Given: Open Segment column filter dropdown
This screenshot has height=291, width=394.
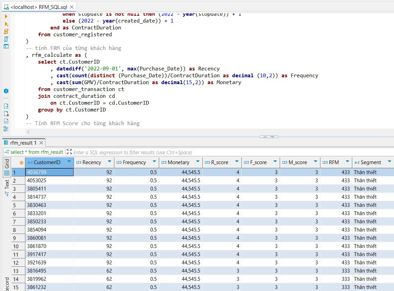Looking at the screenshot, I should coord(390,161).
